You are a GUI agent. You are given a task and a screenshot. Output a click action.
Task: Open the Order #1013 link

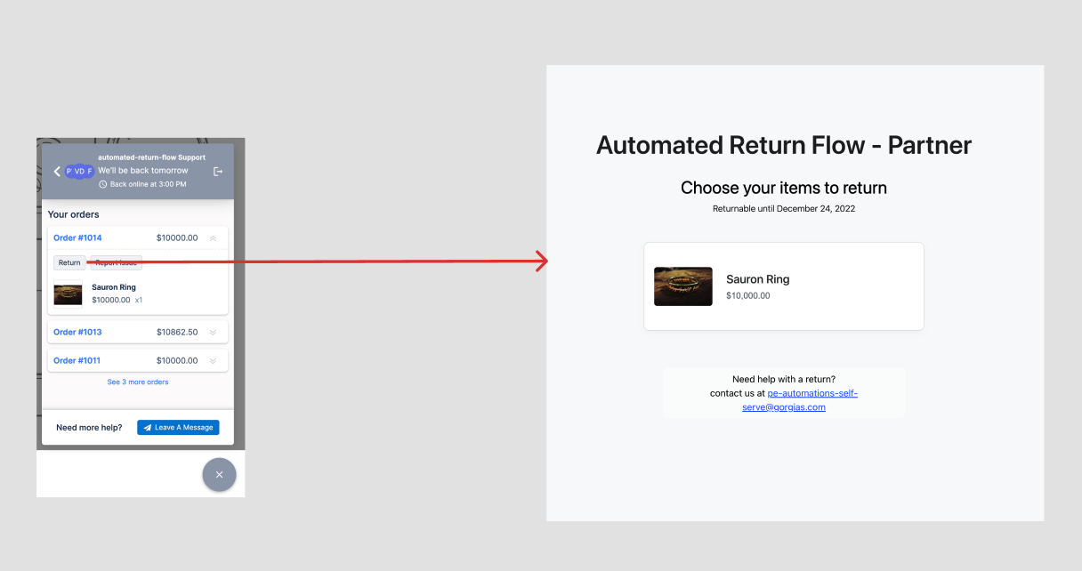pyautogui.click(x=77, y=333)
